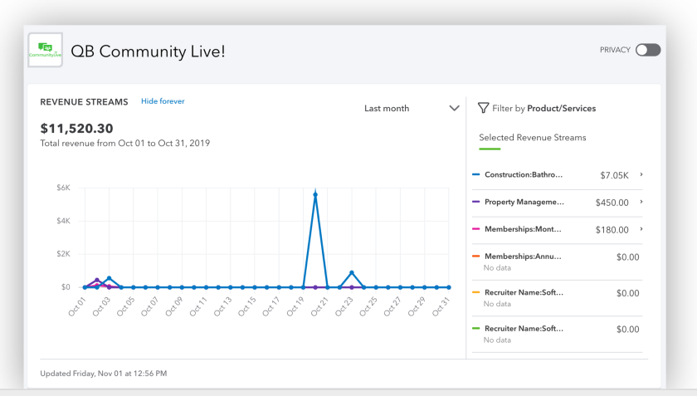Image resolution: width=697 pixels, height=396 pixels.
Task: Click the Oct 03 blue data point
Action: (x=109, y=279)
